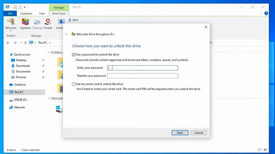Switch to large icons view in status bar
Screen dimensions: 275x154
265,150
